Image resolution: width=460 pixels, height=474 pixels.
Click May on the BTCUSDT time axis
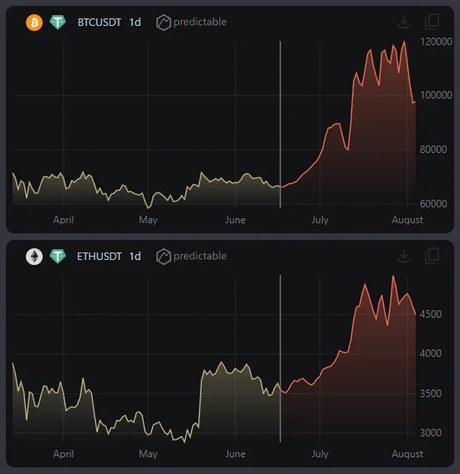point(148,220)
